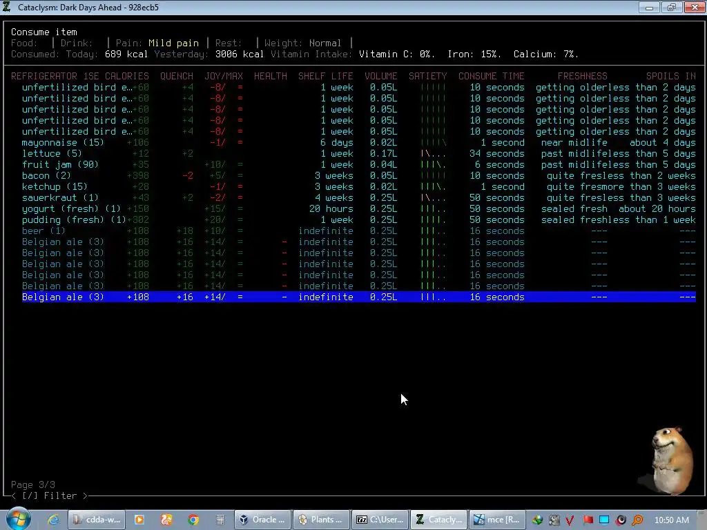Click the Vitamin C: 0% value
Screen dimensions: 707x530
click(397, 54)
